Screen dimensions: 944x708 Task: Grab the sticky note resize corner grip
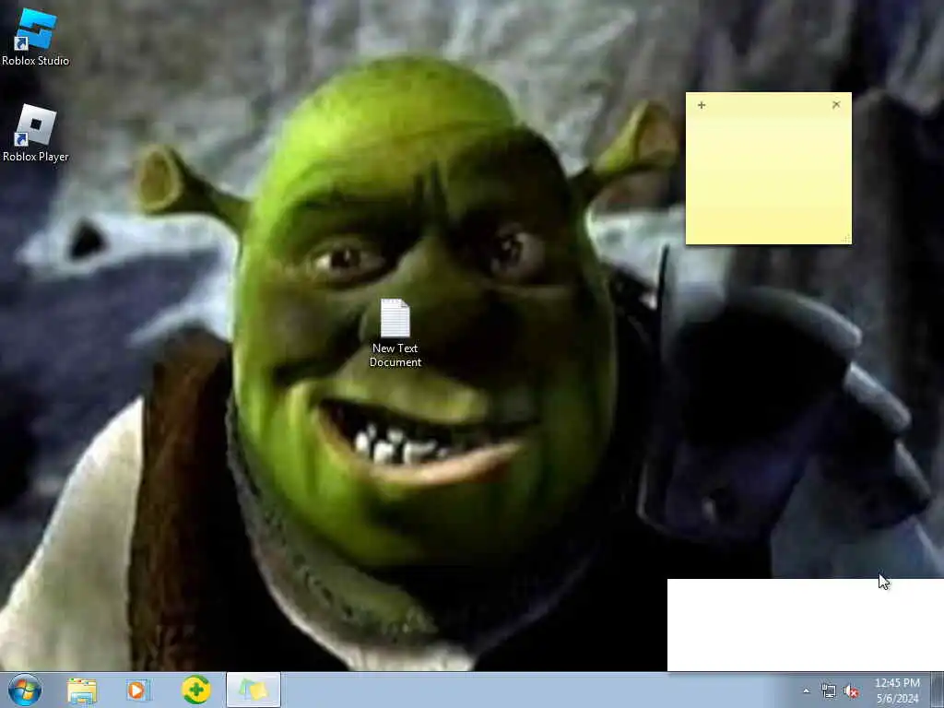tap(846, 240)
